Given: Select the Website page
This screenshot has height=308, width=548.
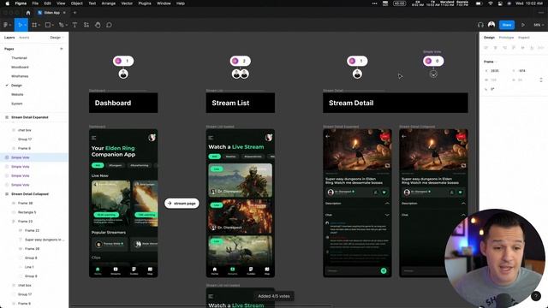Looking at the screenshot, I should pos(17,94).
